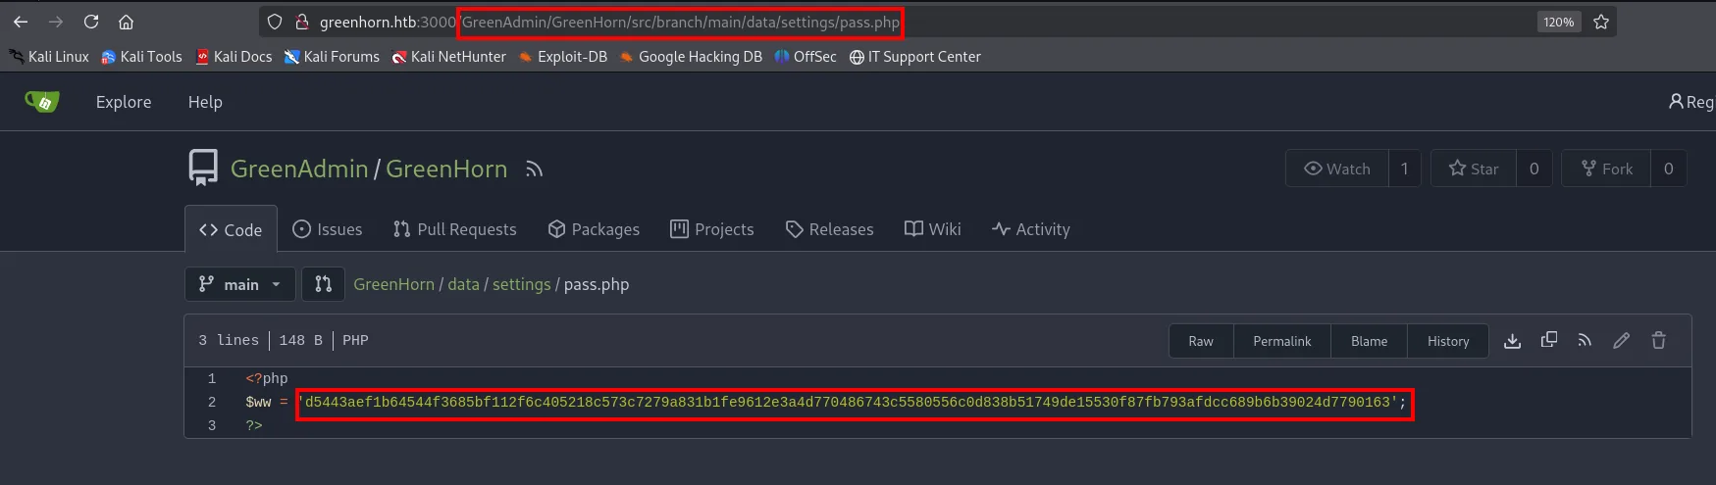
Task: Download the file with the download icon
Action: [x=1512, y=340]
